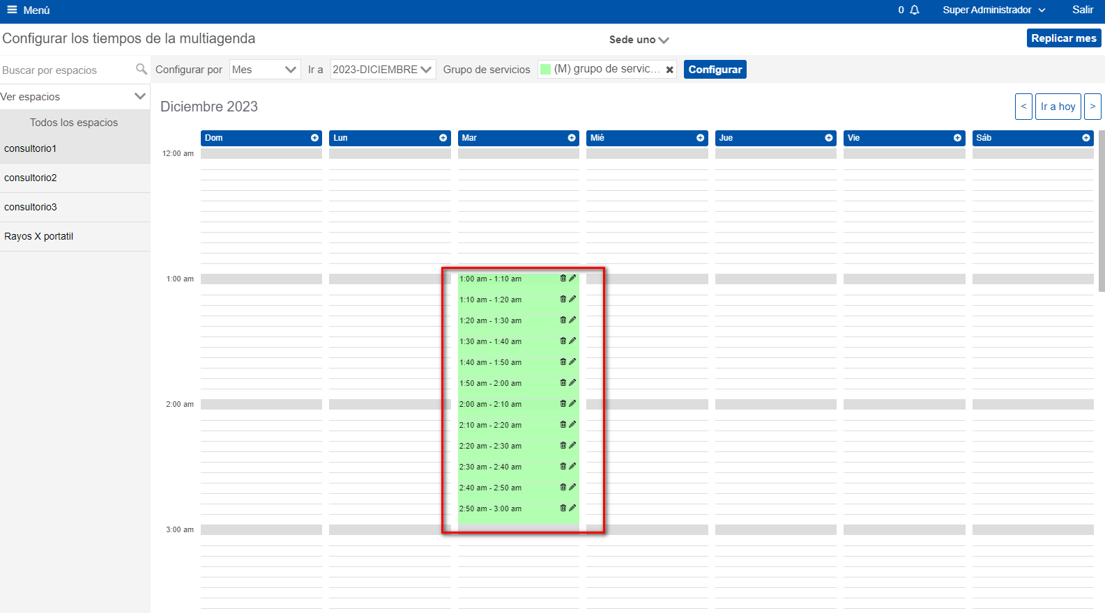
Task: Select Todos los espacios
Action: (x=74, y=123)
